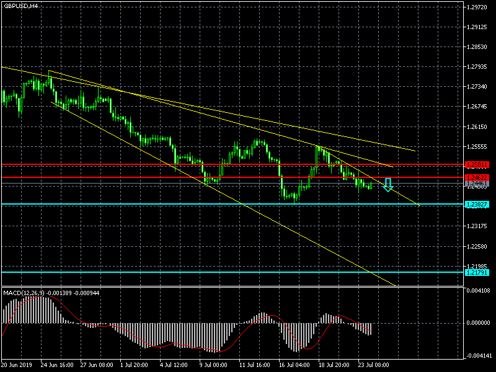Image resolution: width=496 pixels, height=372 pixels.
Task: Select the cyan 1.23827 price label
Action: click(477, 205)
